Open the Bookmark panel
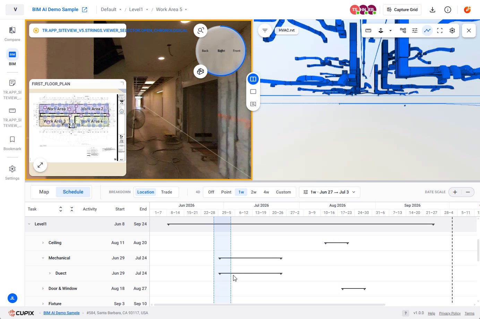The image size is (480, 319). tap(12, 143)
